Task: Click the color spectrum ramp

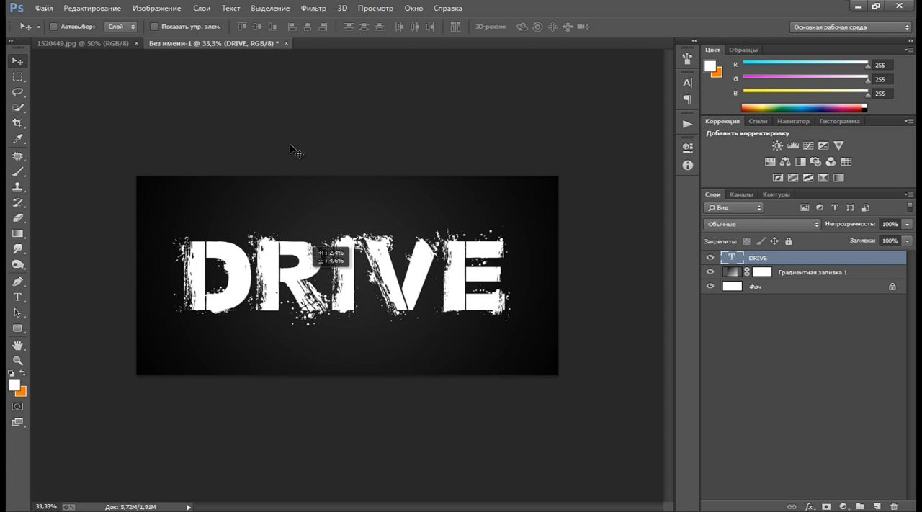Action: tap(804, 108)
